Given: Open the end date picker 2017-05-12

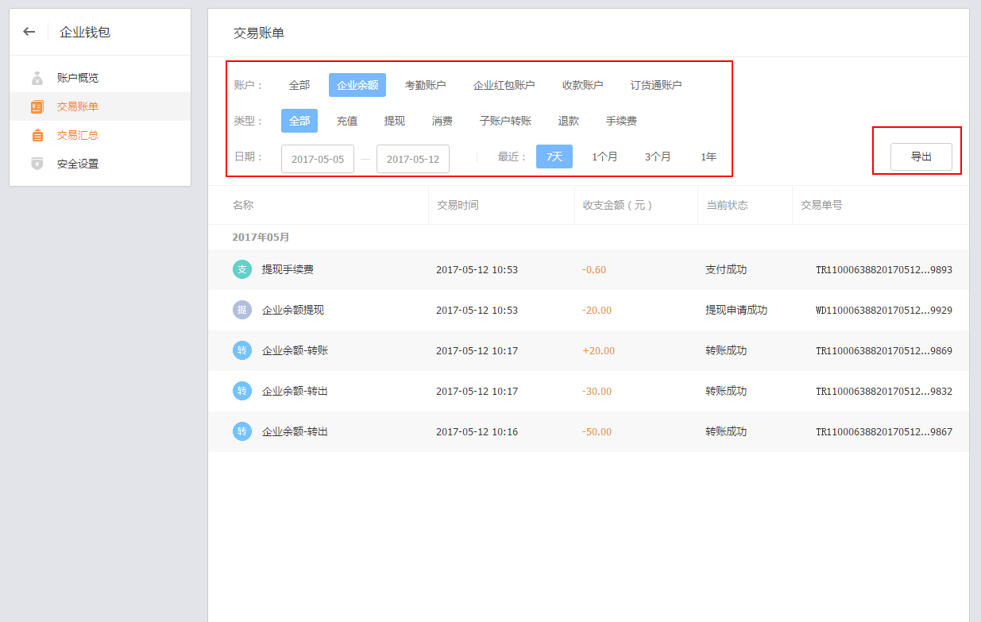Looking at the screenshot, I should point(413,159).
